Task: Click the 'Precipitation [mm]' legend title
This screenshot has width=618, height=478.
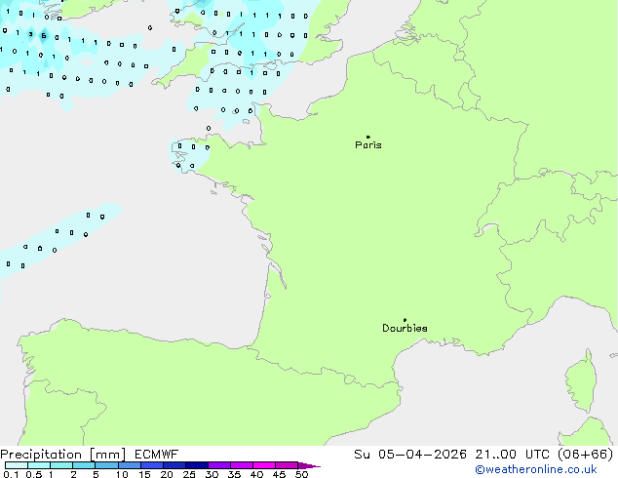Action: tap(63, 455)
